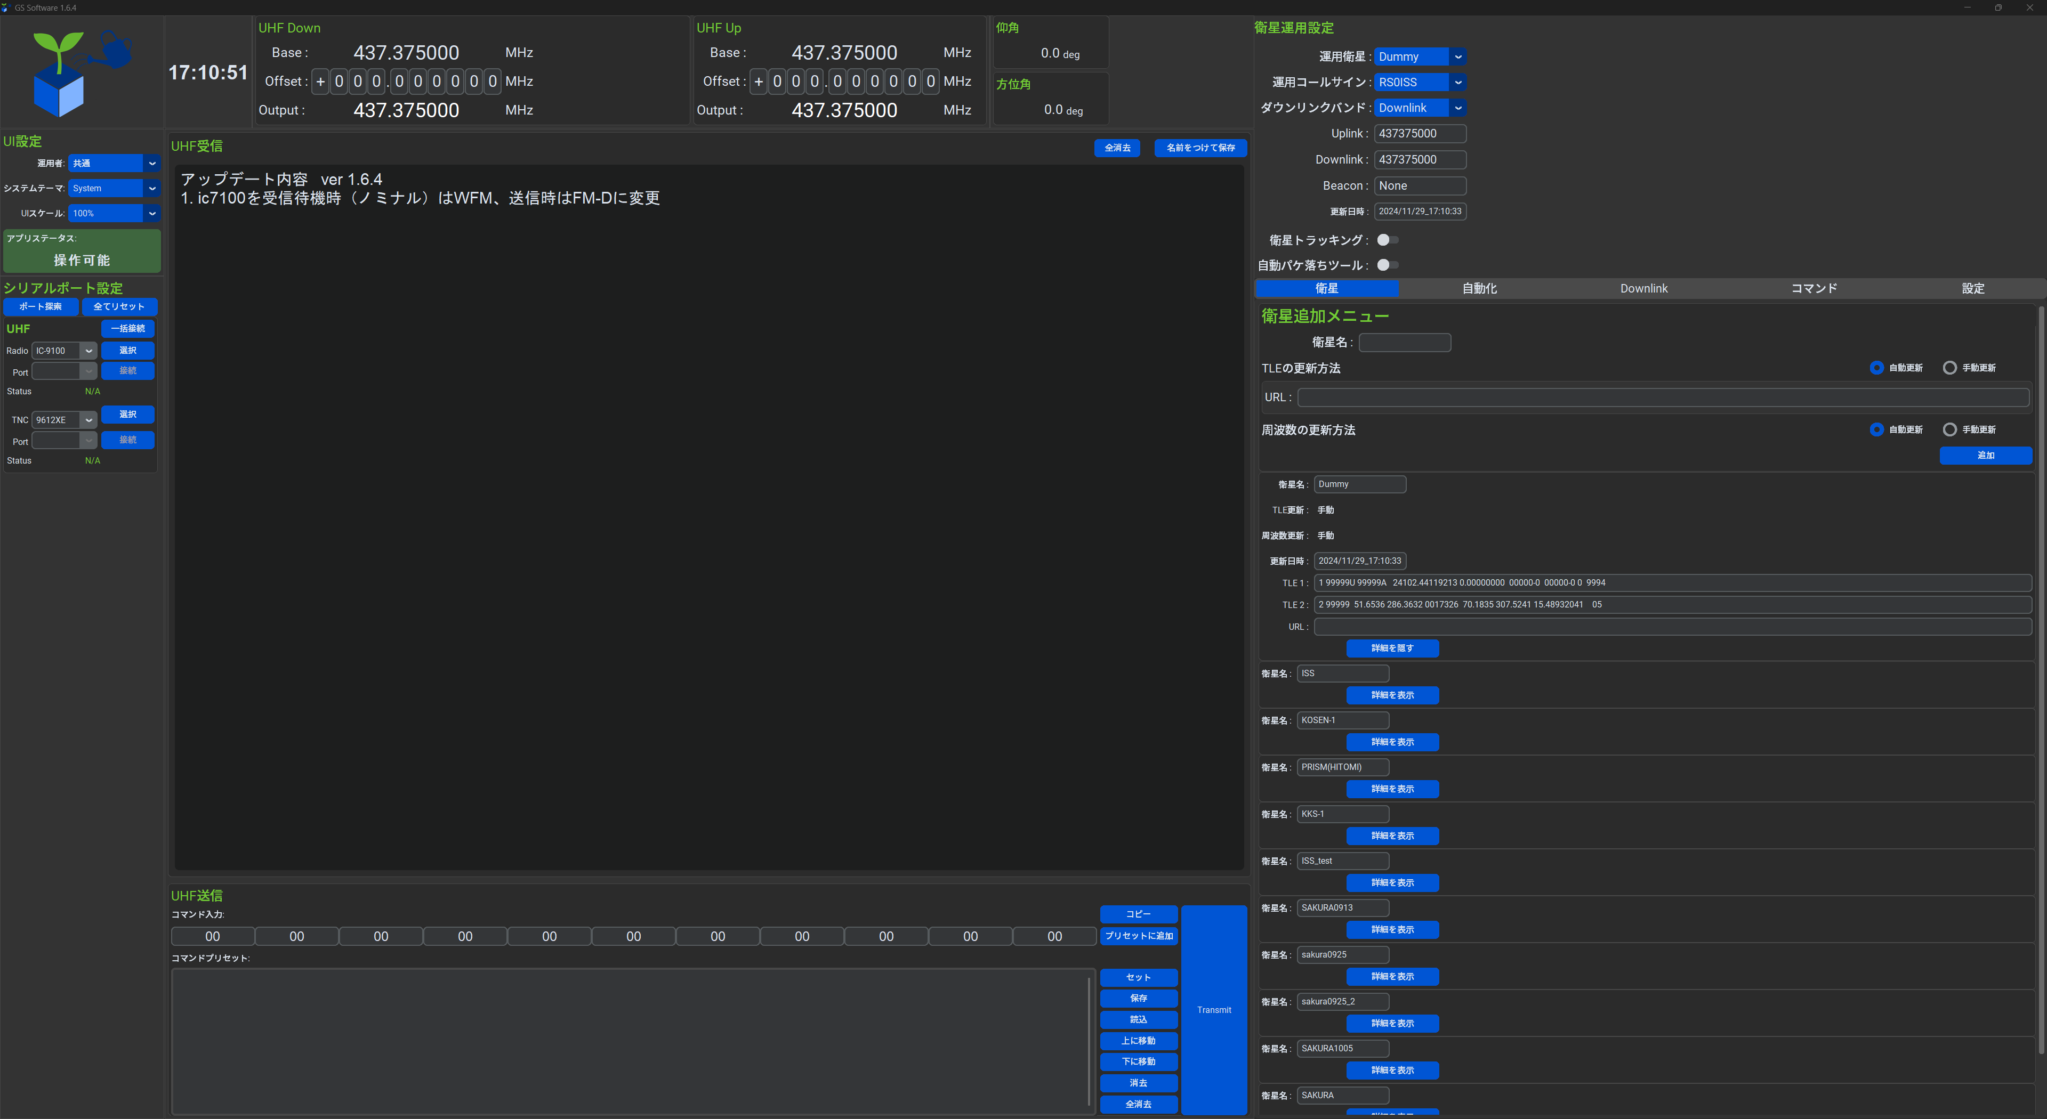
Task: Click the UHF Down offset plus sign
Action: pos(320,82)
